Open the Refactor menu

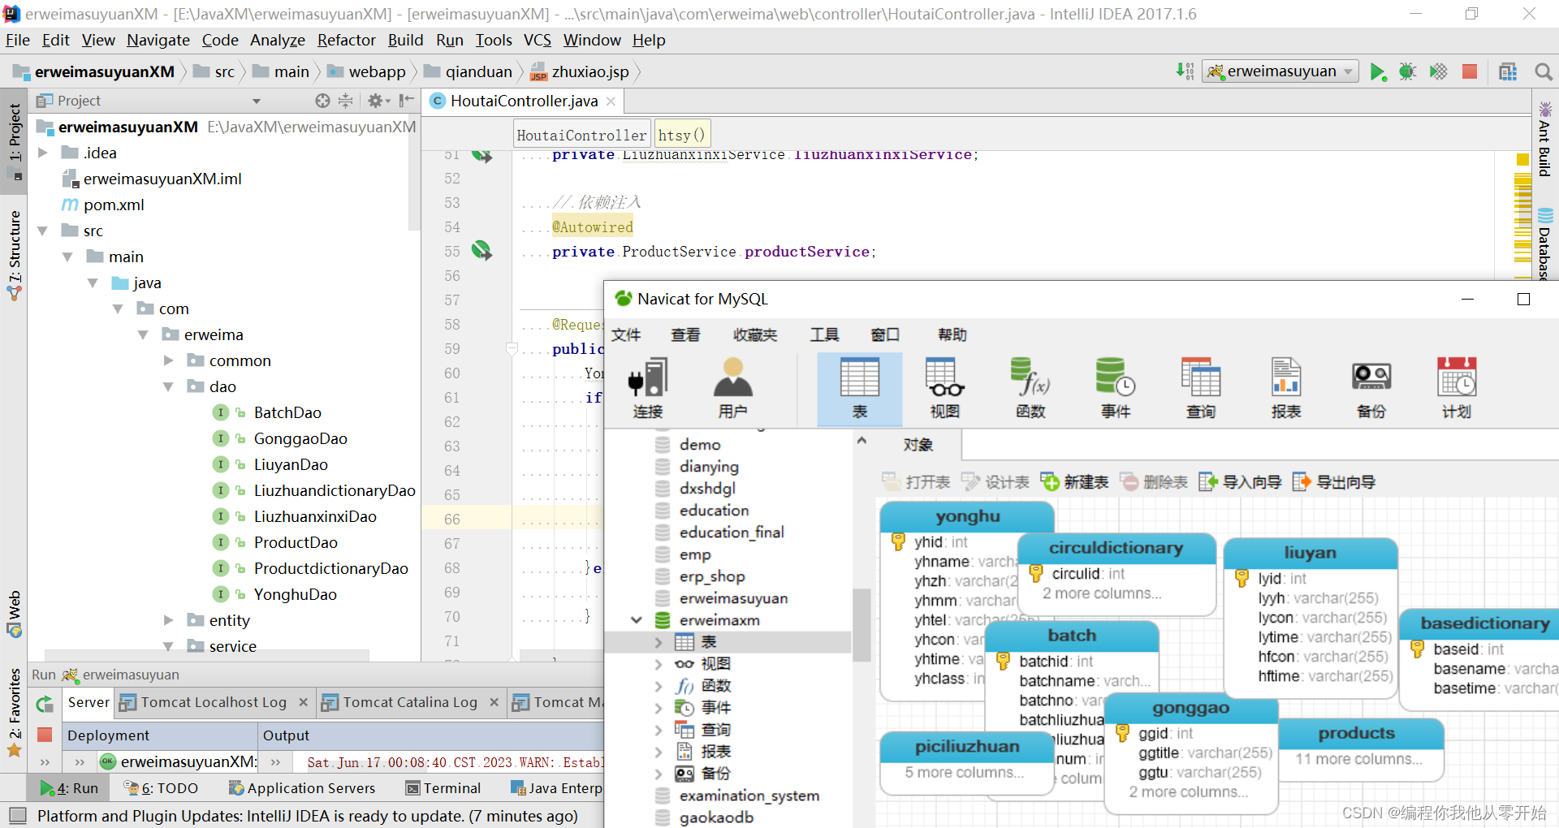click(347, 40)
